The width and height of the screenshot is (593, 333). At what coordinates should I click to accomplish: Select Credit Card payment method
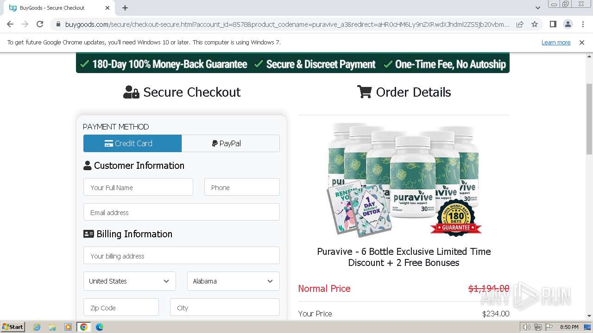(x=132, y=143)
